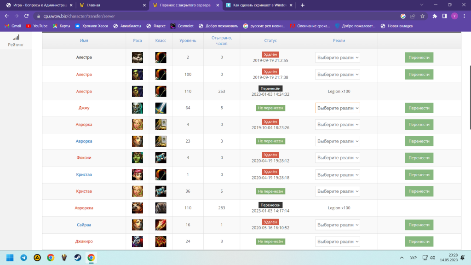Click the bookmark star in address bar

pos(423,16)
